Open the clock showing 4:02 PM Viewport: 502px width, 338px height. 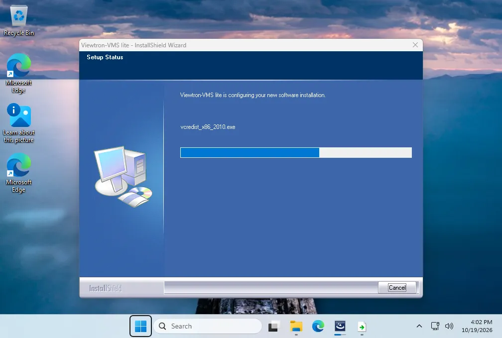coord(477,326)
